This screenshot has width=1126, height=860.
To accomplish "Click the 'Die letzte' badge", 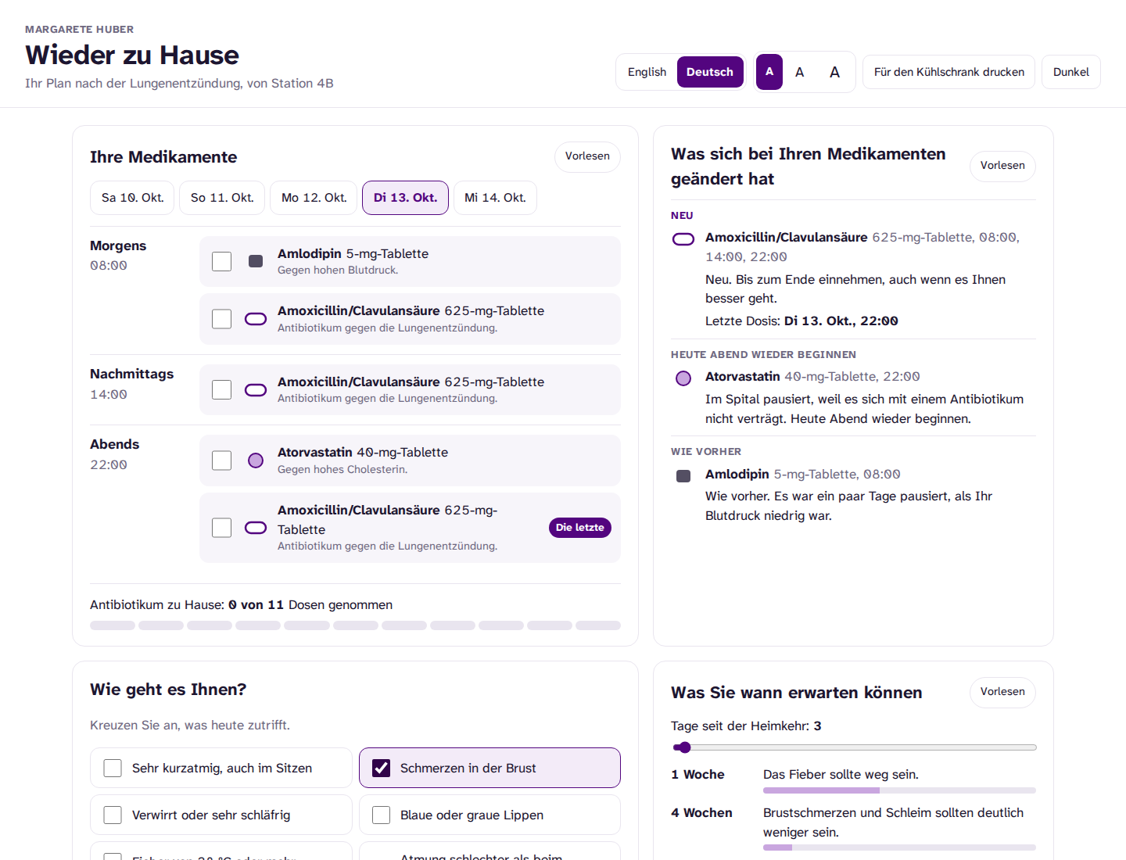I will tap(580, 528).
